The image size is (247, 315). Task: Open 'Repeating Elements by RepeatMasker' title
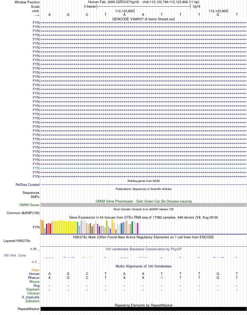144,305
